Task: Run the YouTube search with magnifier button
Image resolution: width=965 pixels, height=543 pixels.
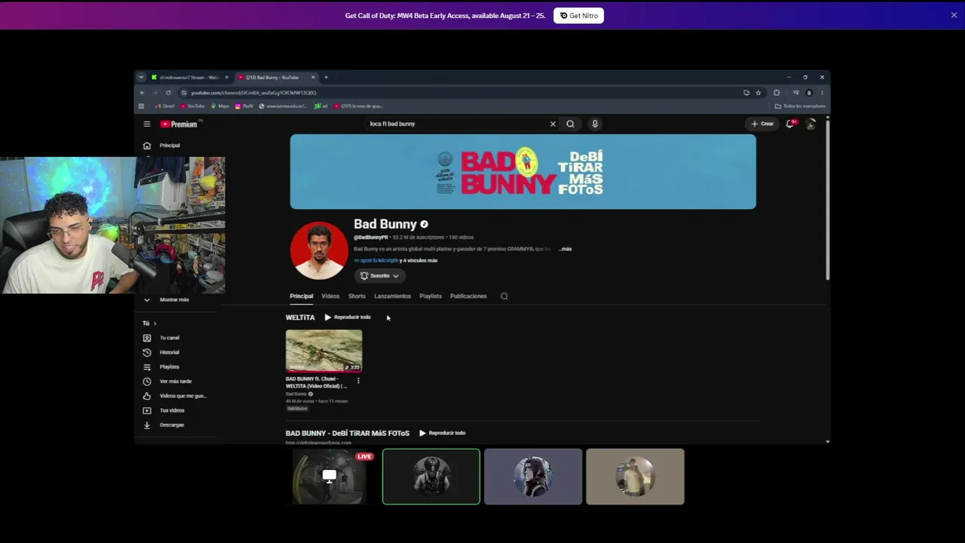Action: tap(570, 124)
